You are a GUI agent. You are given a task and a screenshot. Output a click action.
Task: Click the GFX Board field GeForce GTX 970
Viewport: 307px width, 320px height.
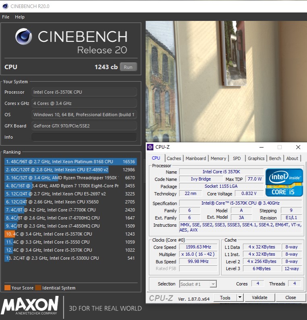point(84,126)
